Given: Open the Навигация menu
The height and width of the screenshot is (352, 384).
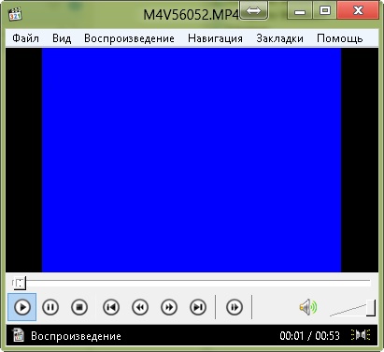Looking at the screenshot, I should [215, 38].
